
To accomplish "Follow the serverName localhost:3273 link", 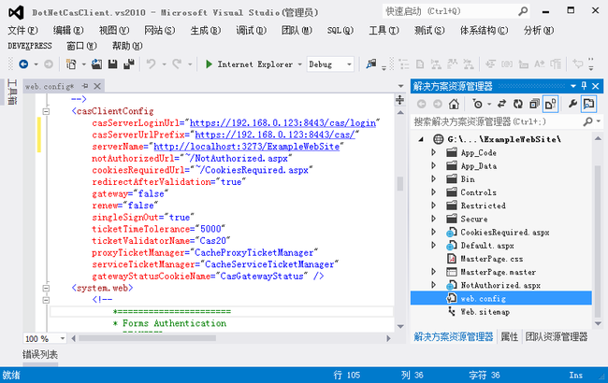I will [x=247, y=147].
